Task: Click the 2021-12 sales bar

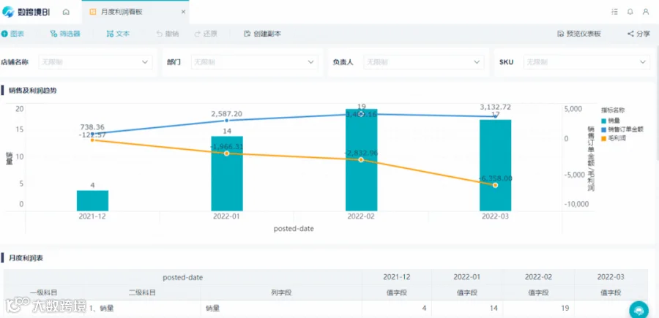Action: pyautogui.click(x=92, y=200)
